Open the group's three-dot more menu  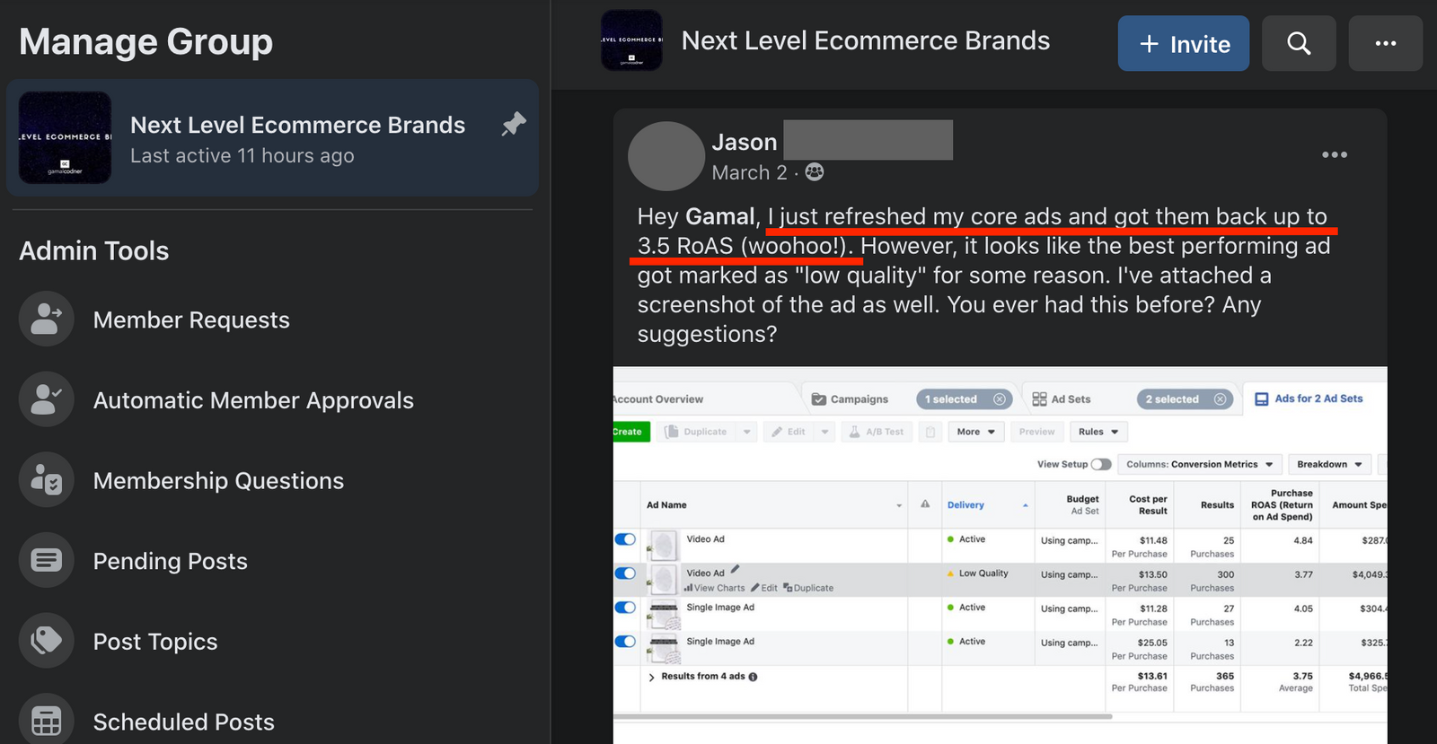point(1385,43)
